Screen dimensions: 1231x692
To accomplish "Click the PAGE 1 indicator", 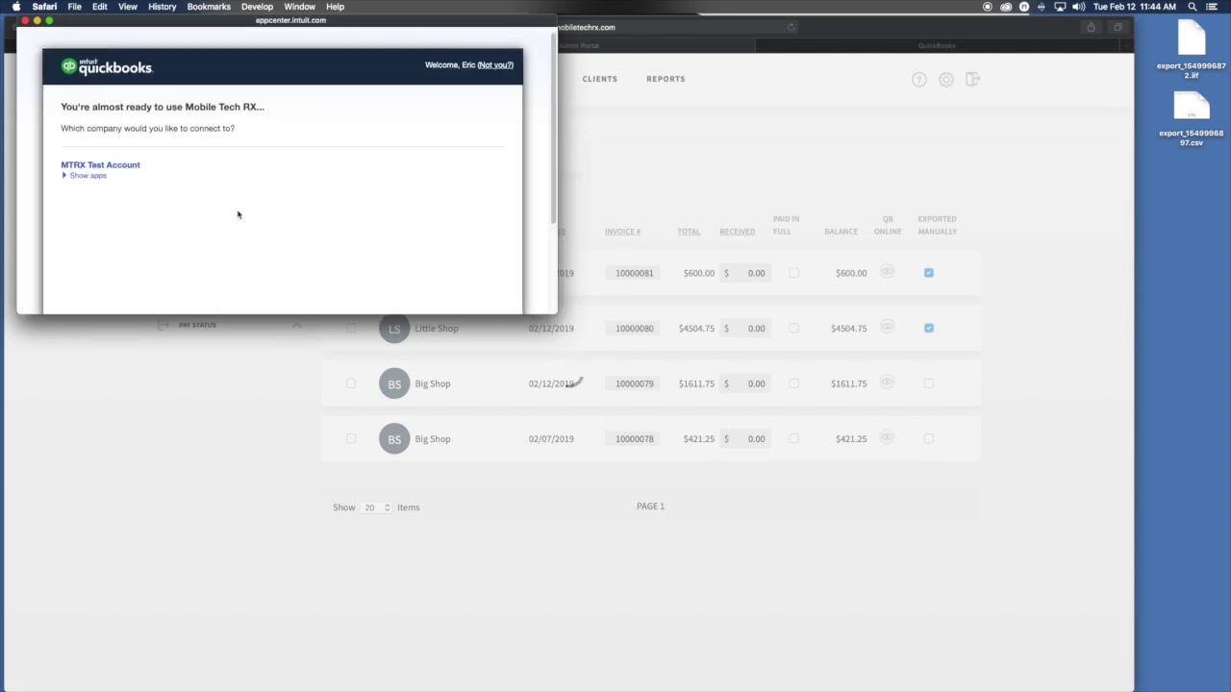I will point(650,507).
